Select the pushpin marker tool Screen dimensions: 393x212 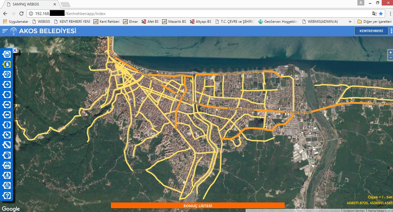click(x=7, y=135)
